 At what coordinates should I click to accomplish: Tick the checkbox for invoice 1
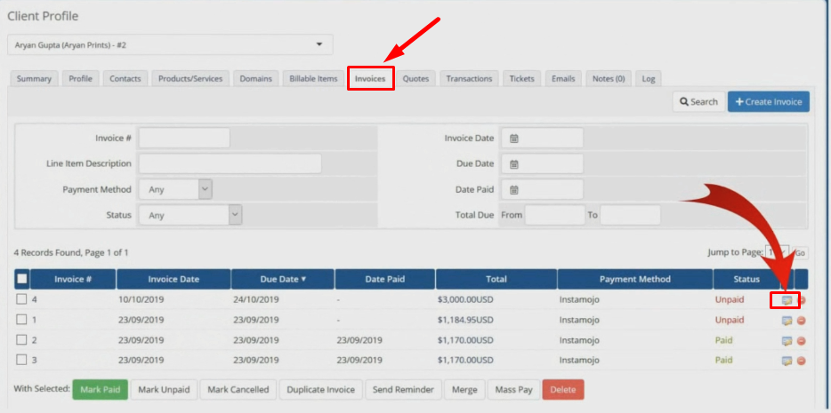(21, 320)
